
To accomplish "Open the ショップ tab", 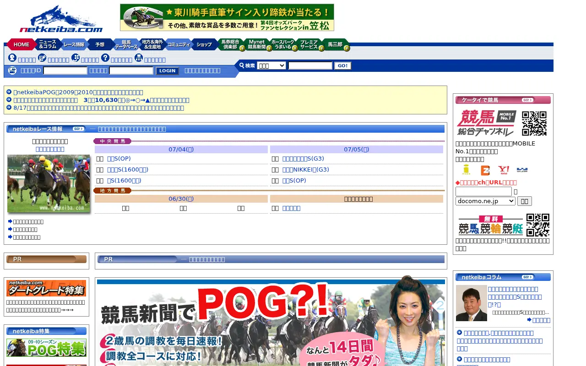I will click(x=204, y=44).
